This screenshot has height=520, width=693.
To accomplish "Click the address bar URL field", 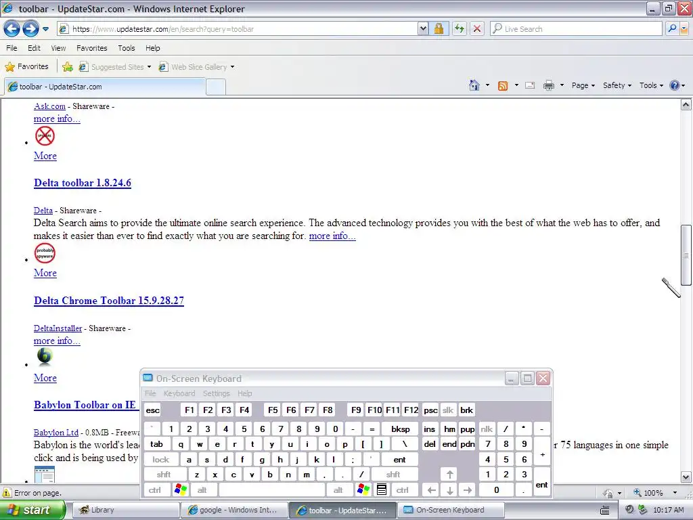I will (243, 28).
